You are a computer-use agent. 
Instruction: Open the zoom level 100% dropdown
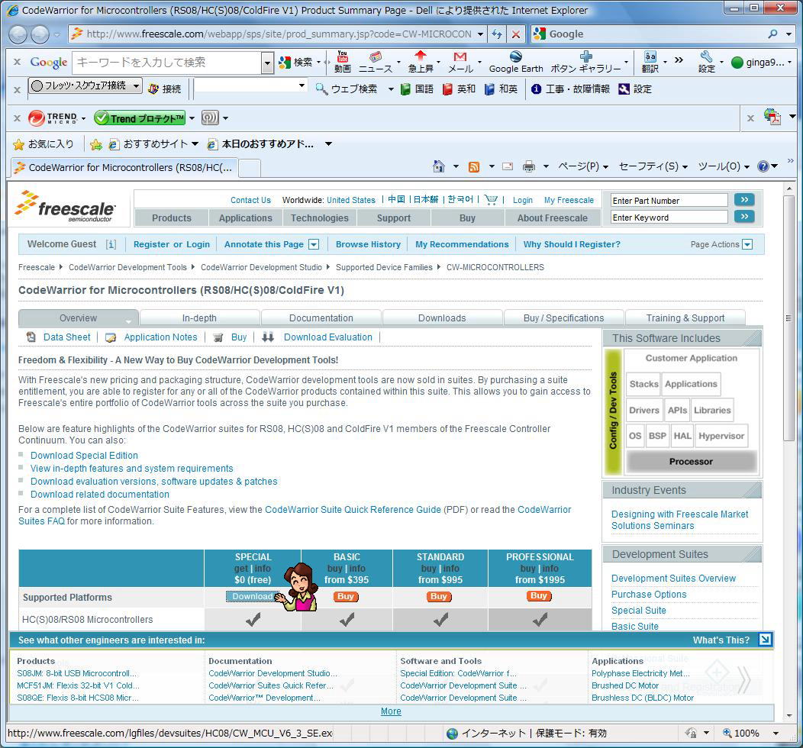776,733
